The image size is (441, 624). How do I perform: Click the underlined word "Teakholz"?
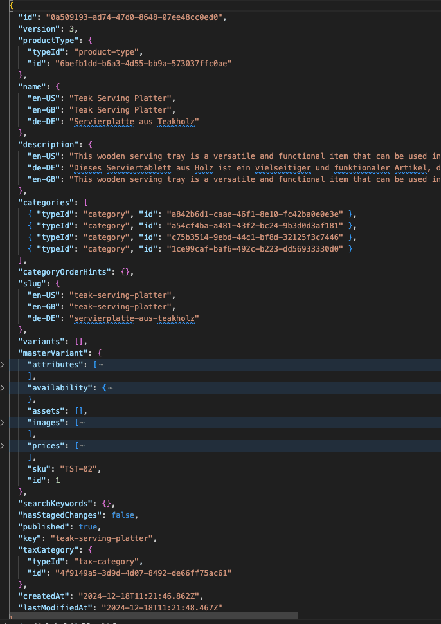(x=177, y=121)
